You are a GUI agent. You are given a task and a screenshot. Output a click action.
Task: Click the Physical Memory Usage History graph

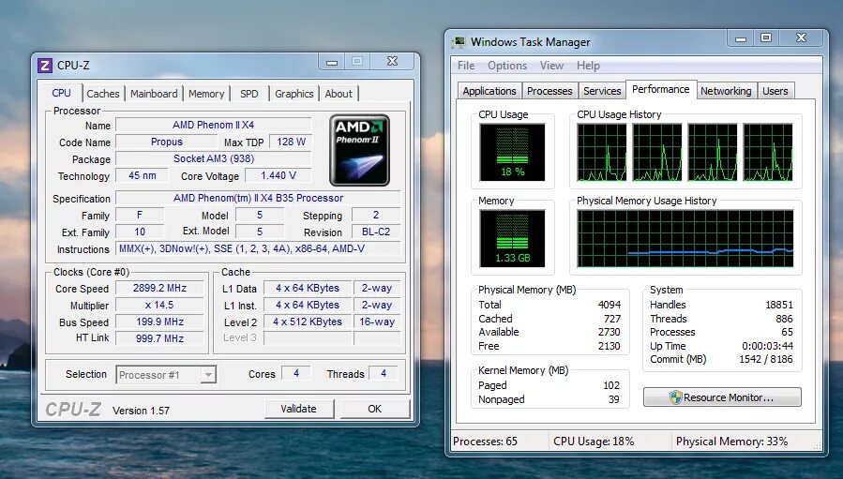click(685, 238)
